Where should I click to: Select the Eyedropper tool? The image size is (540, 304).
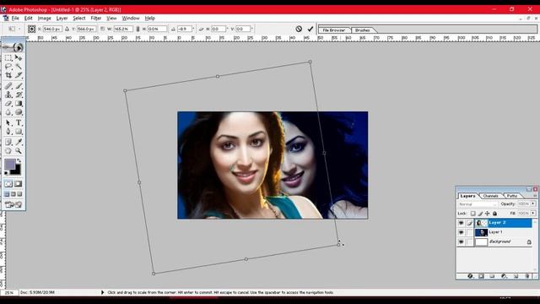[x=19, y=142]
